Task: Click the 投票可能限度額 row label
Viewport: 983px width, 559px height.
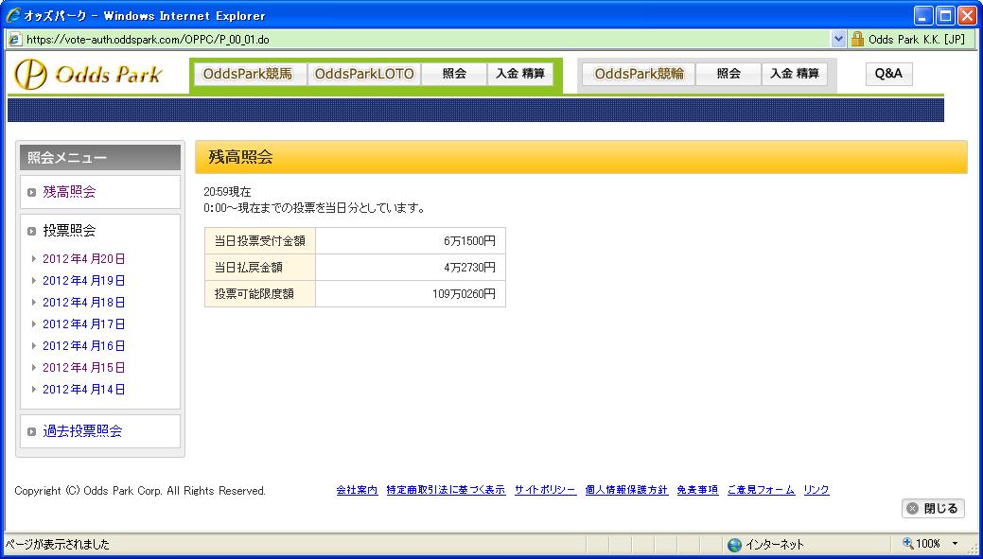Action: click(260, 294)
